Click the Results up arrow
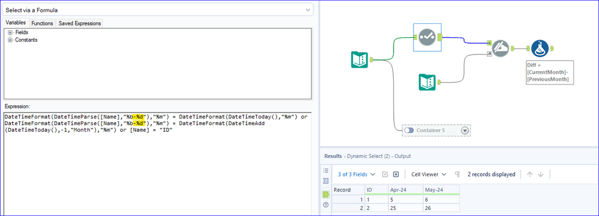 529,174
